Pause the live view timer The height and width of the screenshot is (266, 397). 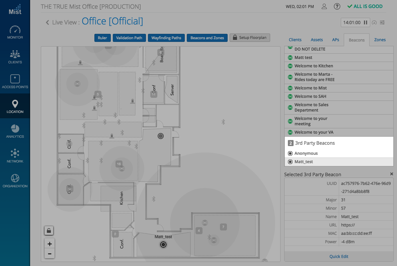click(365, 22)
